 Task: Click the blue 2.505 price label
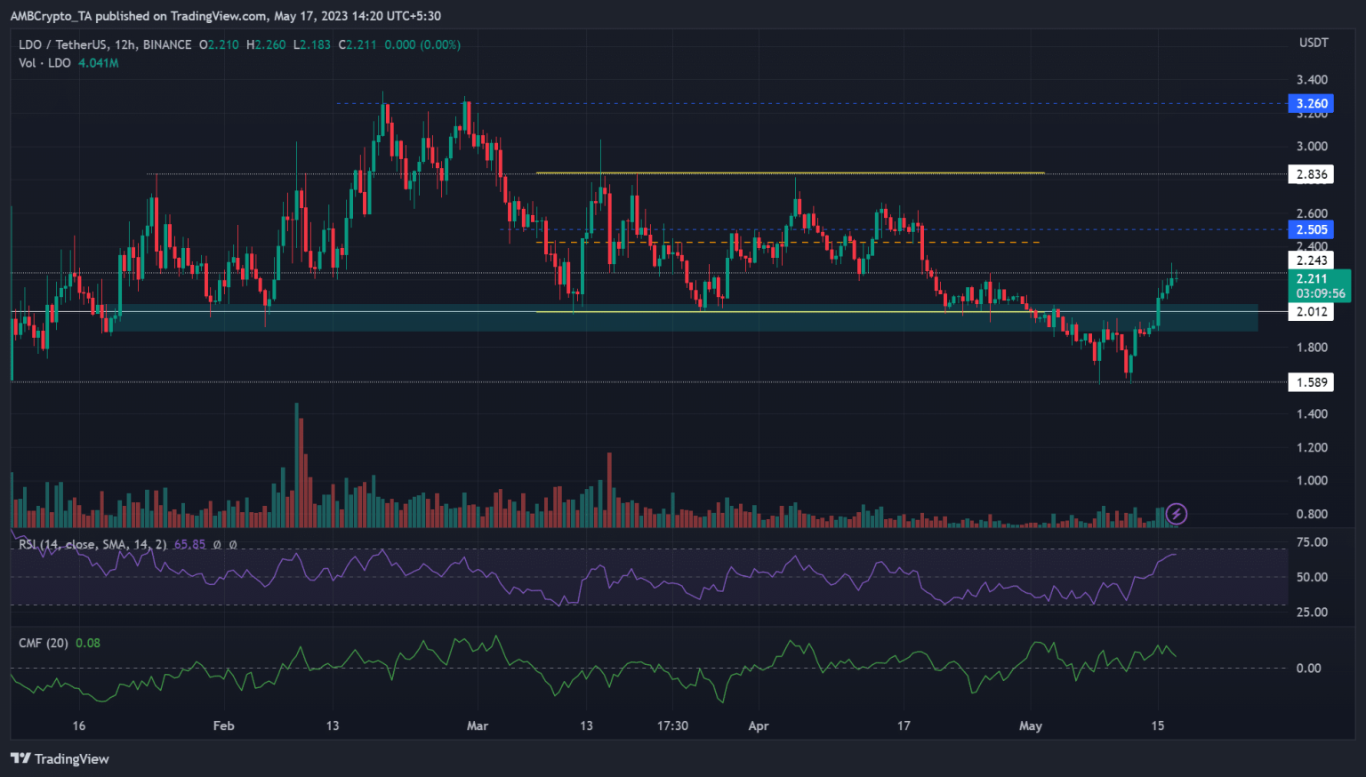1311,229
